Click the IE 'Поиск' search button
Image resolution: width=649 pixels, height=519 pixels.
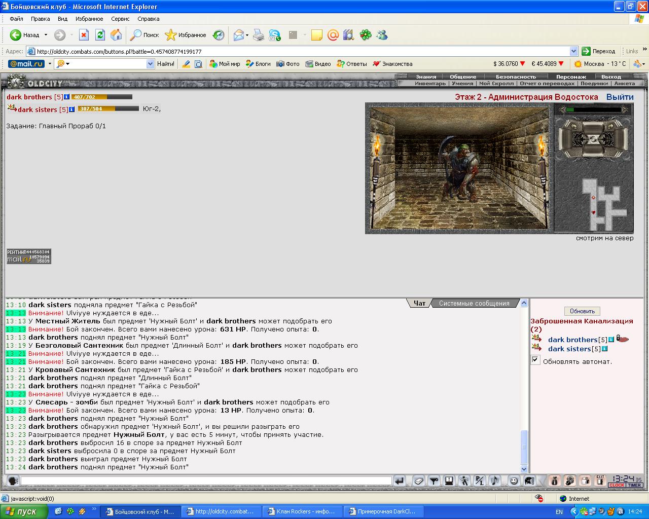click(145, 35)
